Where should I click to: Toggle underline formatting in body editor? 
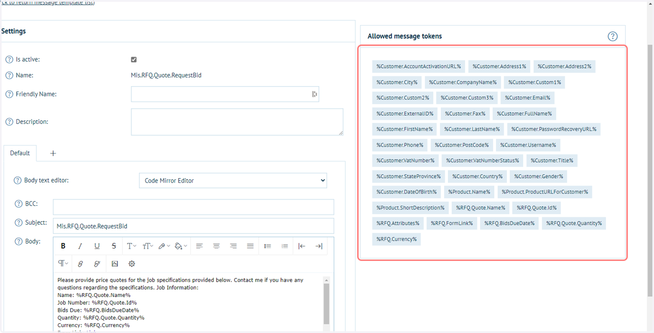coord(97,246)
